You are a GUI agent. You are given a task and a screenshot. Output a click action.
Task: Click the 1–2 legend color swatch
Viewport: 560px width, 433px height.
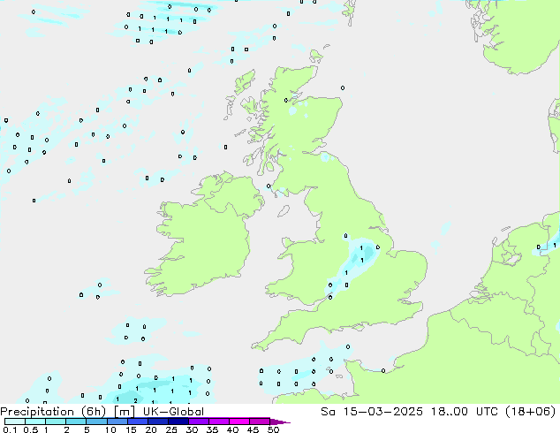tap(56, 422)
